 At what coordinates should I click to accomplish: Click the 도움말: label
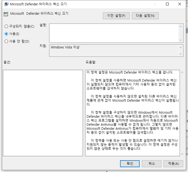point(91,62)
